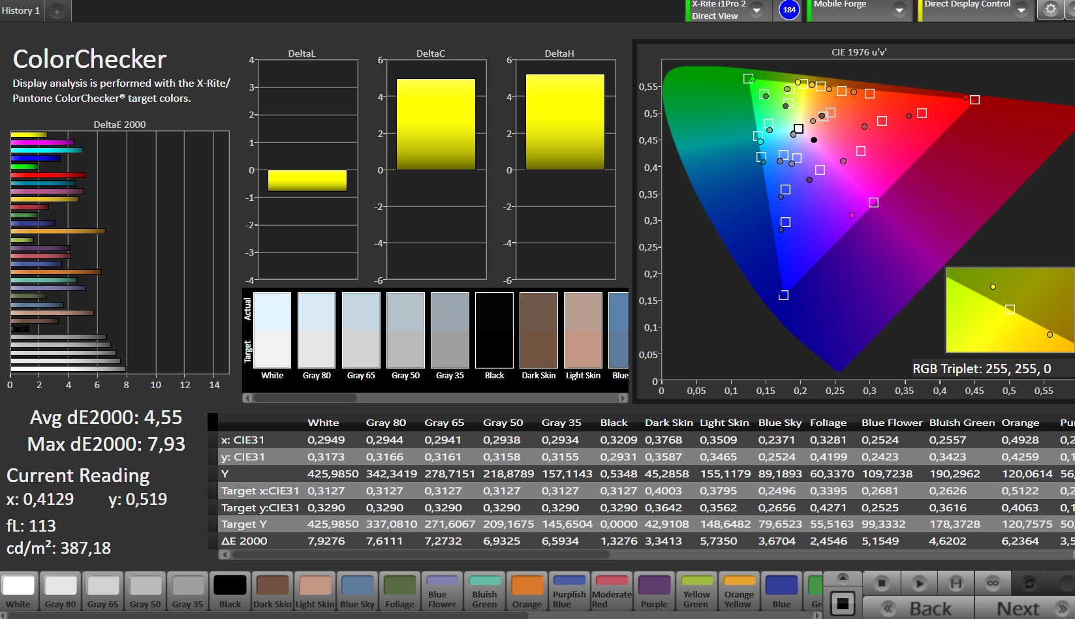Click the refresh arrows icon
The width and height of the screenshot is (1075, 619).
point(1029,582)
